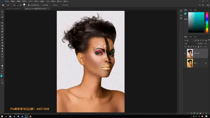The width and height of the screenshot is (210, 118).
Task: Select the Brush tool
Action: (x=2, y=34)
